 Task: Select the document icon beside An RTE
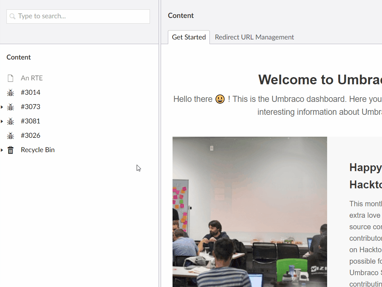11,77
